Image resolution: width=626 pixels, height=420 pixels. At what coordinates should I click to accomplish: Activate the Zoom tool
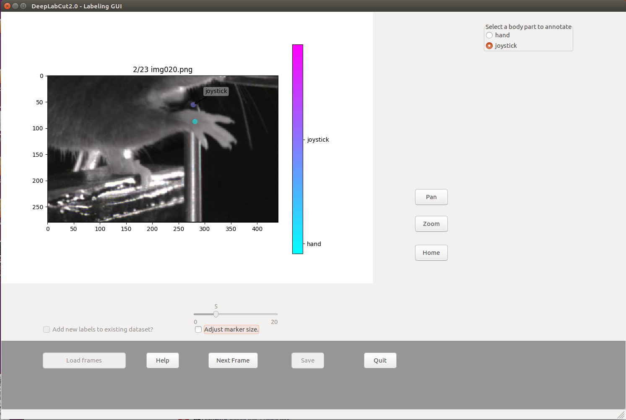(431, 223)
